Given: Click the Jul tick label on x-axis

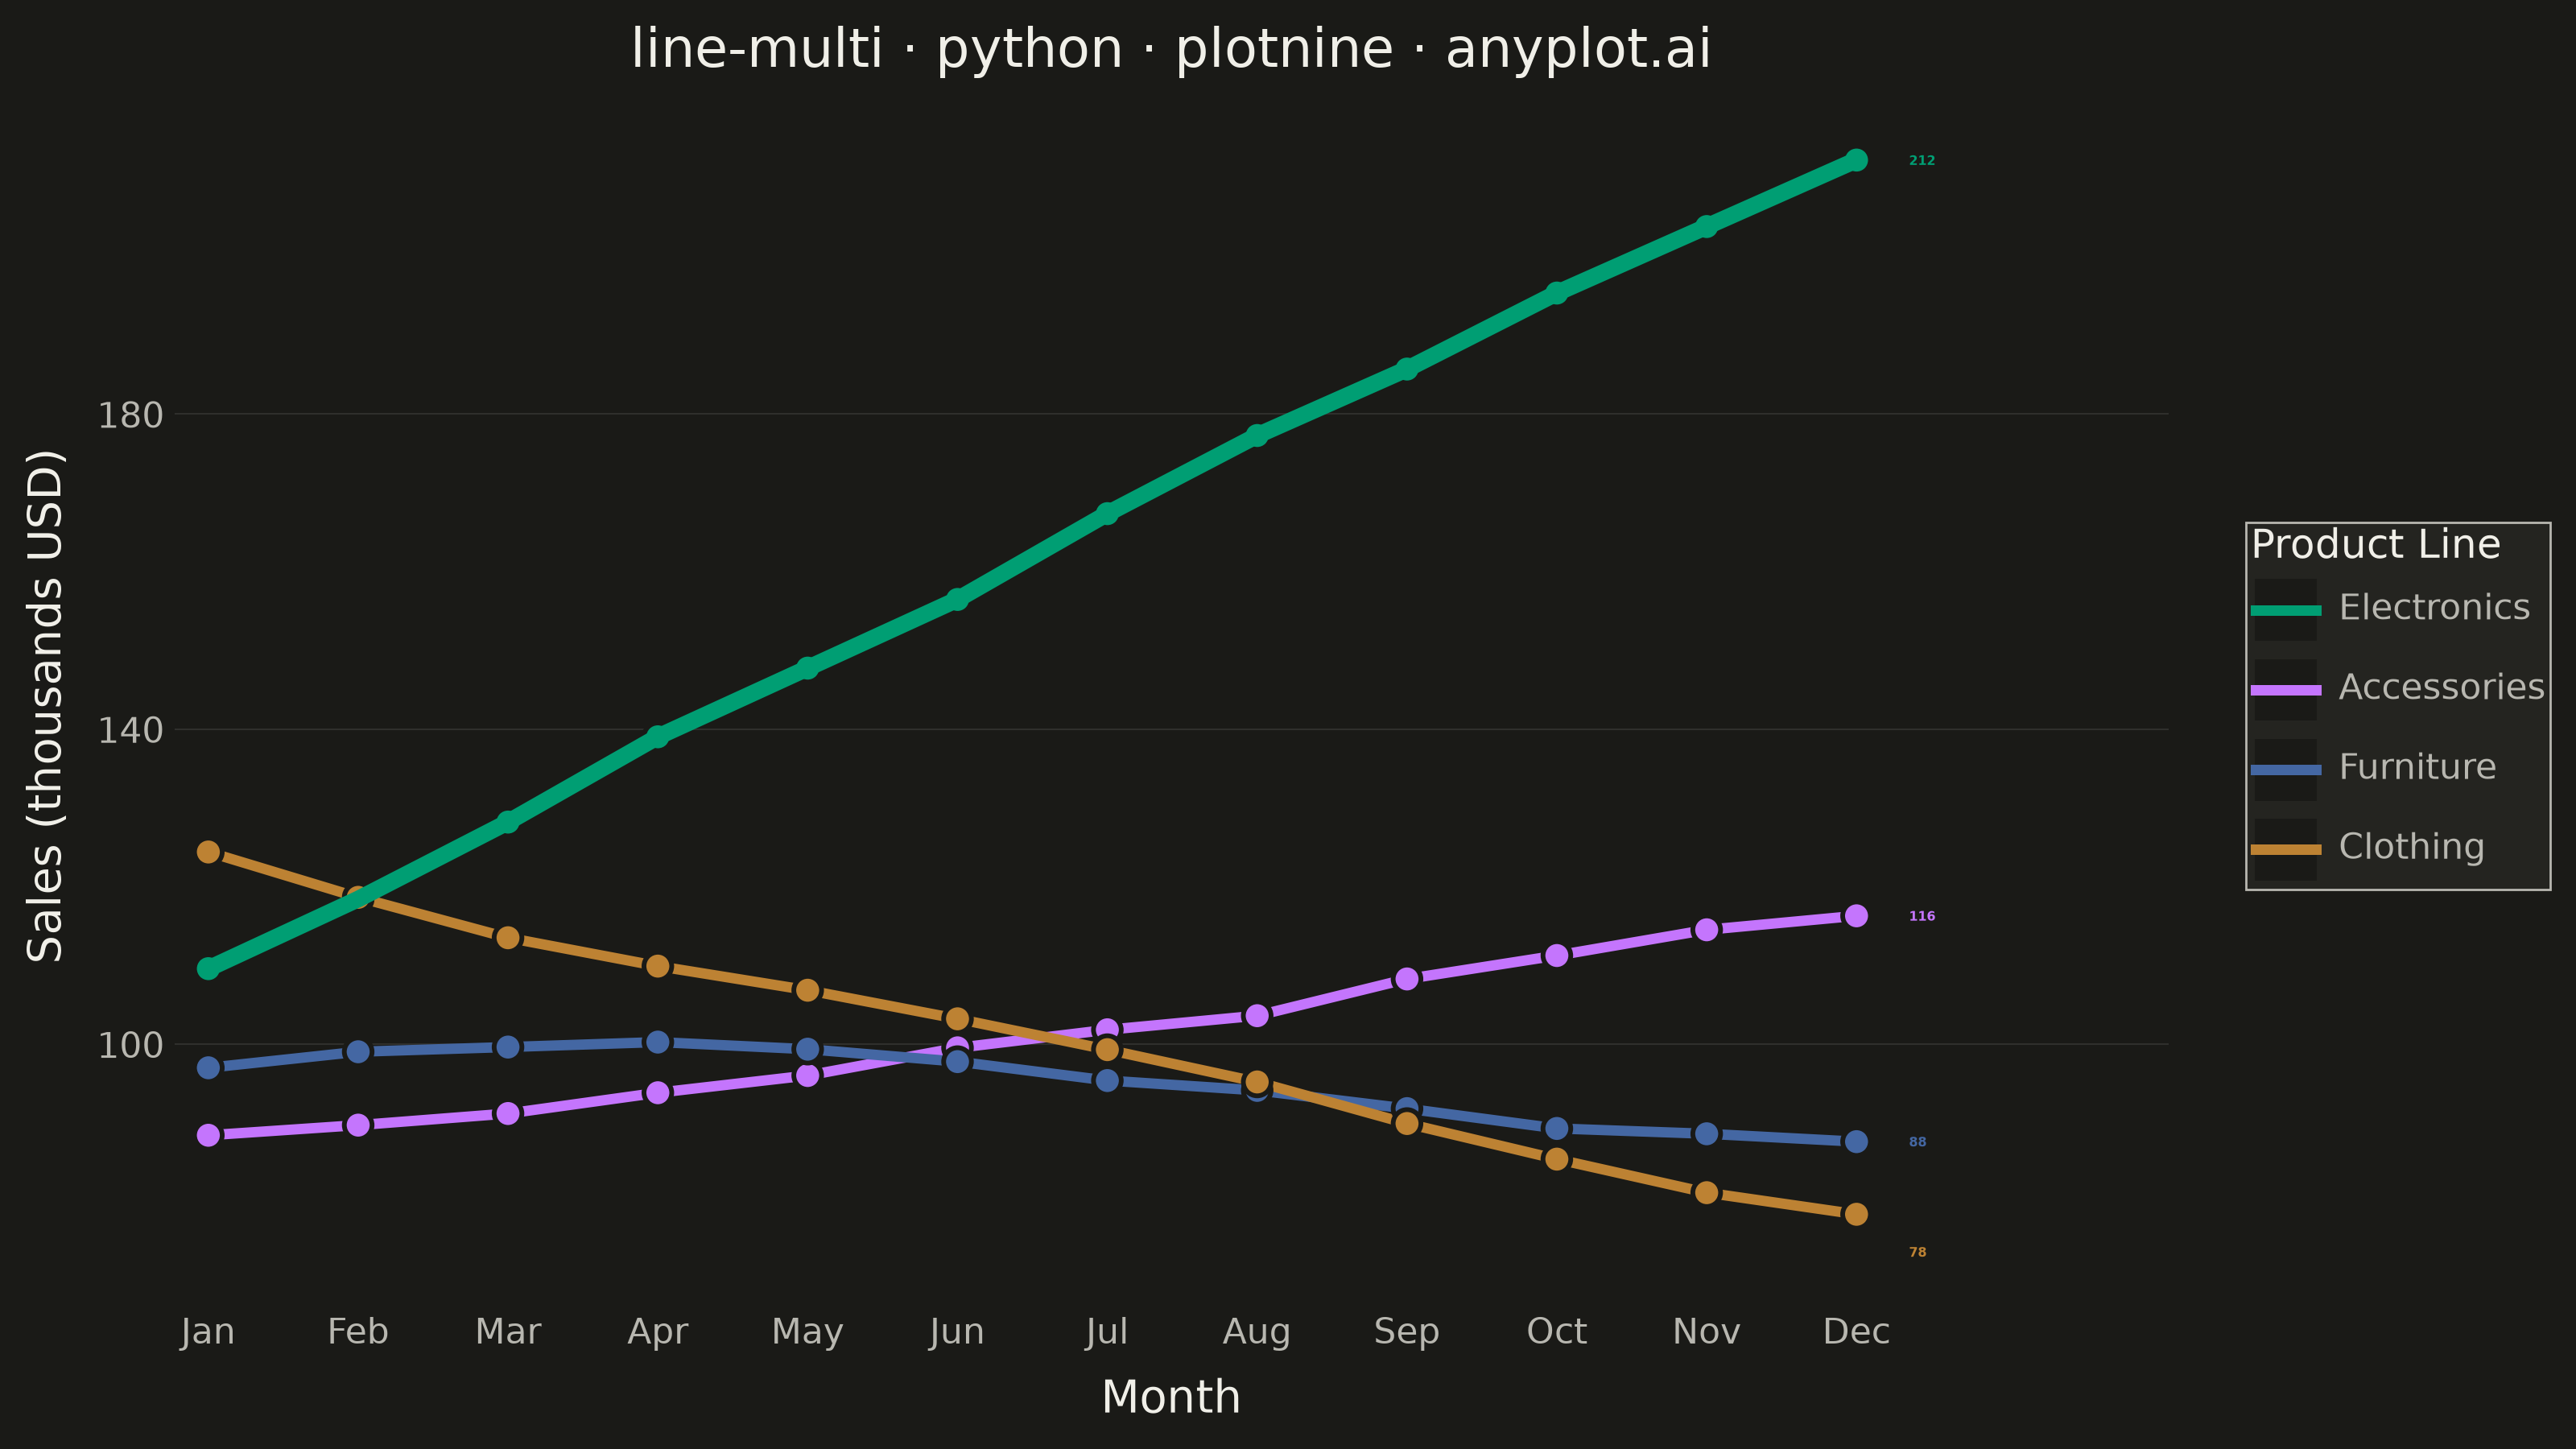Looking at the screenshot, I should pyautogui.click(x=1106, y=1331).
